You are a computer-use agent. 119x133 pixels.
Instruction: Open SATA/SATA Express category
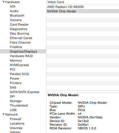tap(25, 92)
